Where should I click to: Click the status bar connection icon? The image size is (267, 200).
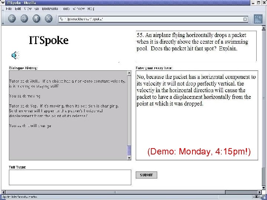click(x=256, y=197)
